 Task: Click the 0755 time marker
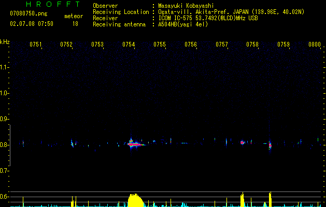(160, 45)
